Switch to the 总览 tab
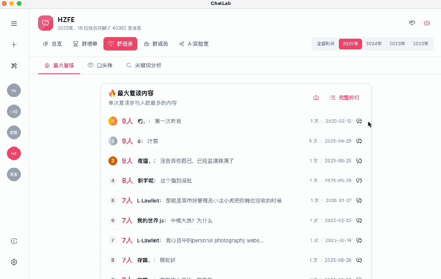Viewport: 441px width, 279px height. pos(52,44)
